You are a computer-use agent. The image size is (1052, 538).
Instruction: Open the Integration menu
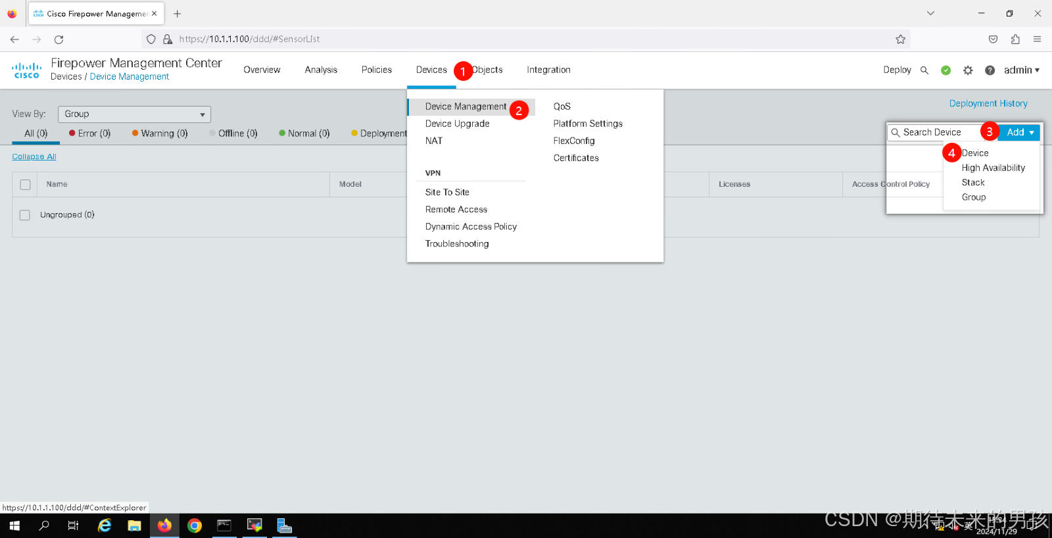pyautogui.click(x=548, y=70)
